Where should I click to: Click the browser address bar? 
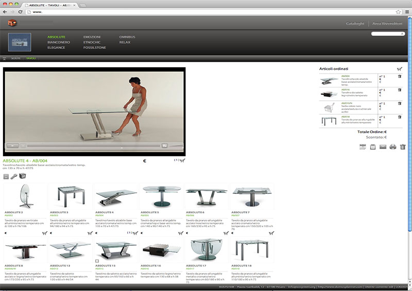click(x=210, y=12)
